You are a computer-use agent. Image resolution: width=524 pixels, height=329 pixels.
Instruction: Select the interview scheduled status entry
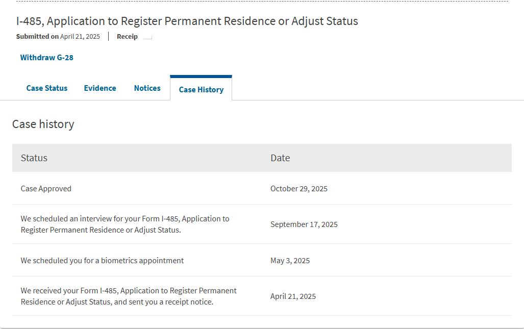click(125, 224)
